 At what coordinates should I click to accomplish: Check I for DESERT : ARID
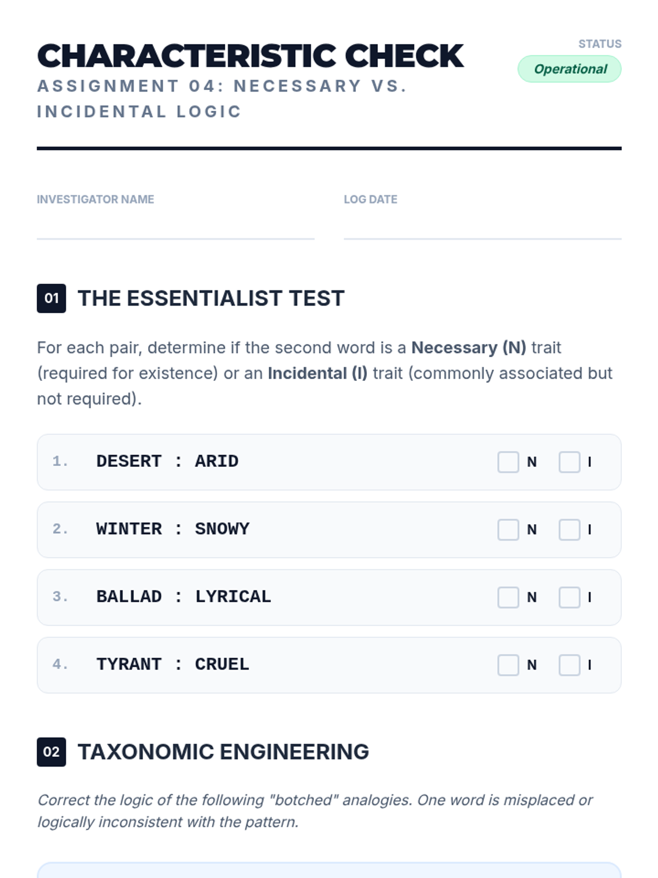tap(569, 462)
